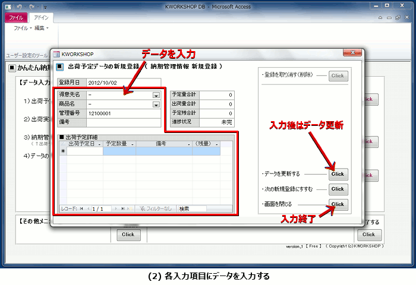Click the 予定残合計 value field

point(217,113)
